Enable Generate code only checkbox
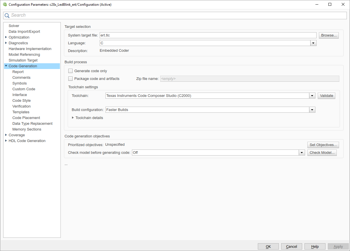This screenshot has width=350, height=251. (x=70, y=71)
